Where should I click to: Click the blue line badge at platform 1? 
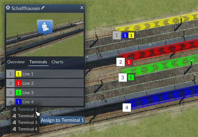point(125,35)
